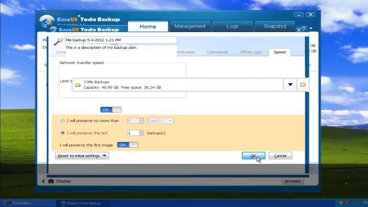Expand the J:\My Backups destination dropdown arrow

click(x=290, y=85)
